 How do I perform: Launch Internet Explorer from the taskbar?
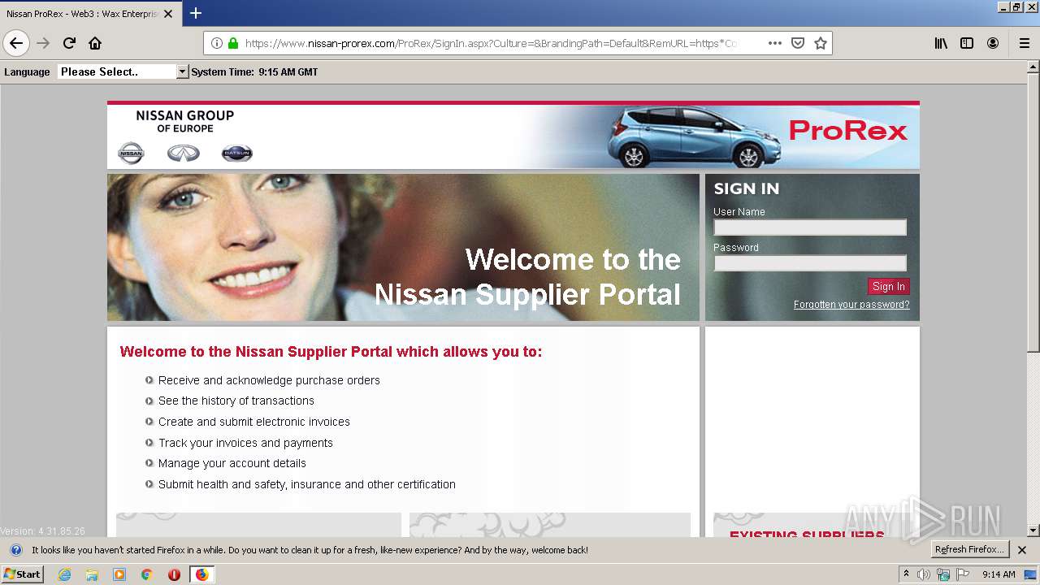pyautogui.click(x=64, y=574)
